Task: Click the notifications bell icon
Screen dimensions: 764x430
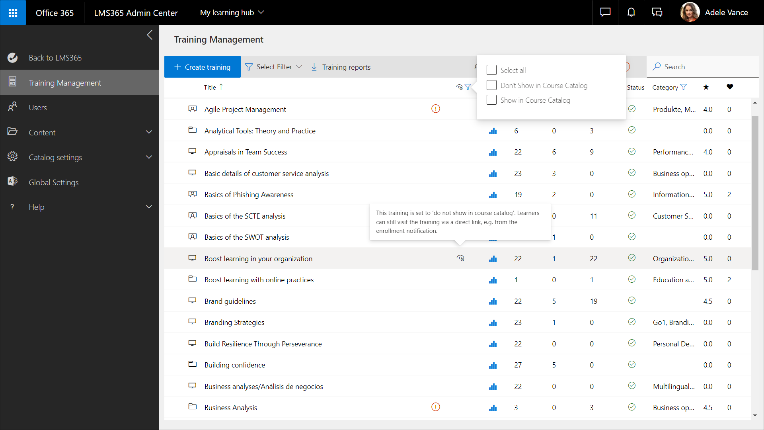Action: tap(631, 13)
